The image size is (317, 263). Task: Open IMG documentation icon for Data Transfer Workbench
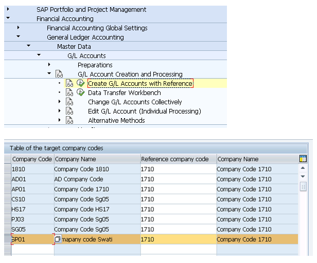(69, 92)
